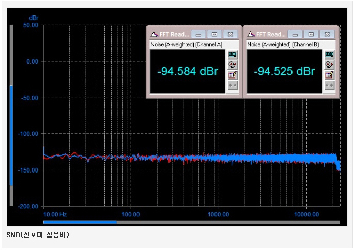This screenshot has width=353, height=250.
Task: Open the table edit icon in Channel A panel
Action: 233,75
